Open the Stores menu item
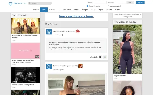The height and width of the screenshot is (95, 153). tap(76, 10)
